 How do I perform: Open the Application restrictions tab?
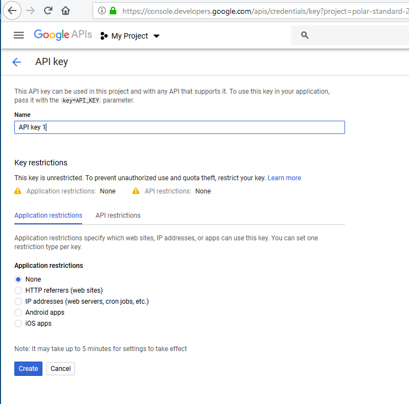click(x=49, y=216)
